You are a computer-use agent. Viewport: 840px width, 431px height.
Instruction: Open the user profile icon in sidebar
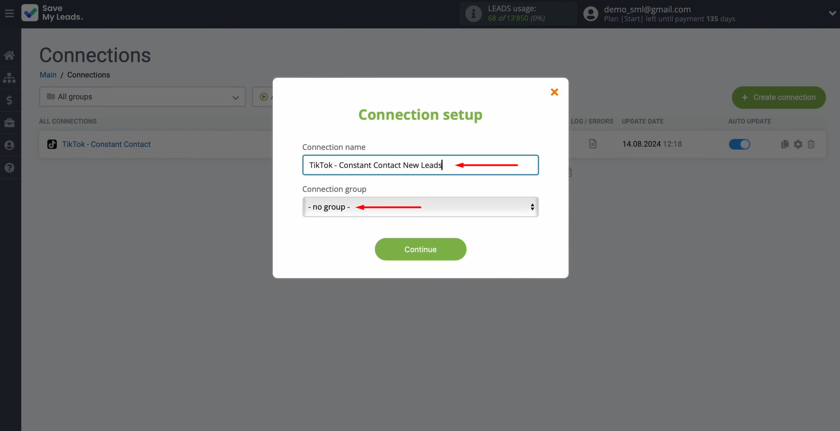click(x=9, y=145)
